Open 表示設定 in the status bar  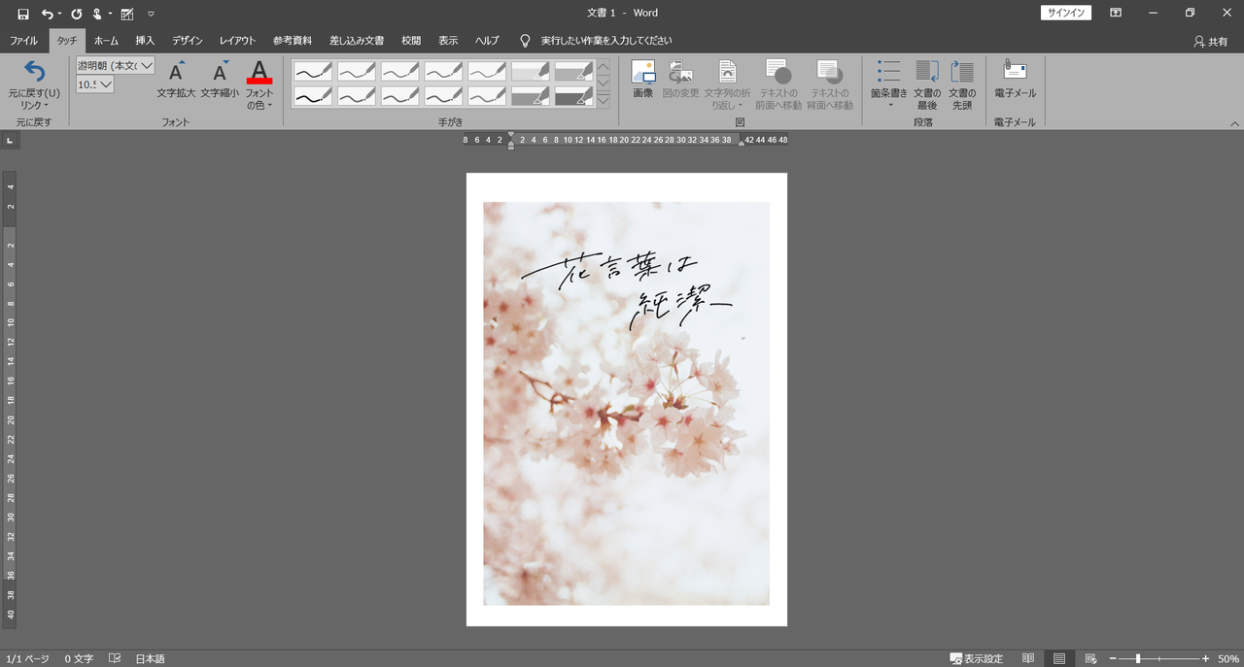coord(977,658)
